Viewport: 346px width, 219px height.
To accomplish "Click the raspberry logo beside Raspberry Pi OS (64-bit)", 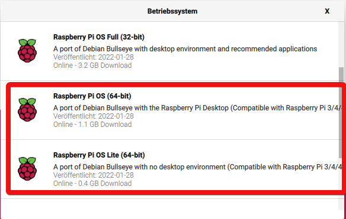I will pyautogui.click(x=27, y=110).
